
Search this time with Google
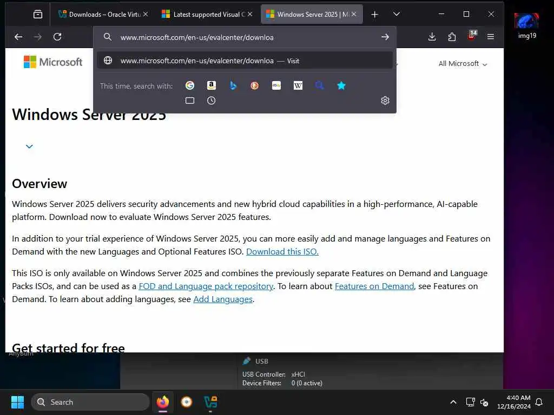click(190, 85)
